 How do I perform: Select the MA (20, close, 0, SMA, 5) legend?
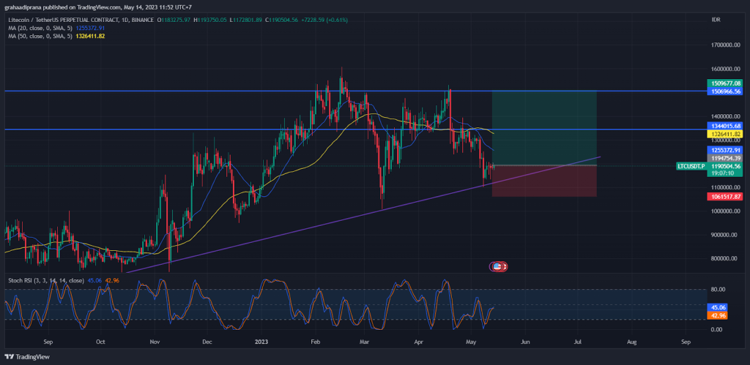[x=40, y=28]
